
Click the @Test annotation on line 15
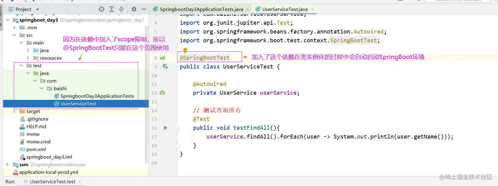coord(201,119)
